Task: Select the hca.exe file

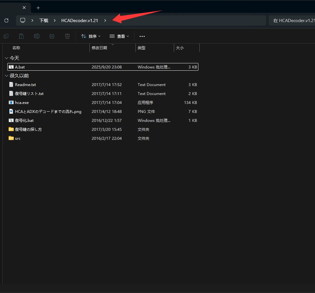Action: pos(22,103)
